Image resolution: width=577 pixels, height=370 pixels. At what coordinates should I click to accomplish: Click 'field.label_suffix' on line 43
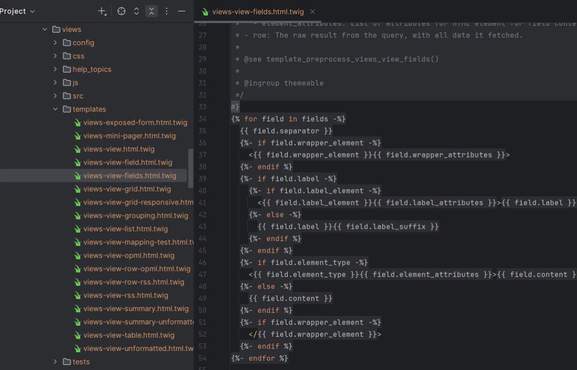pos(386,227)
